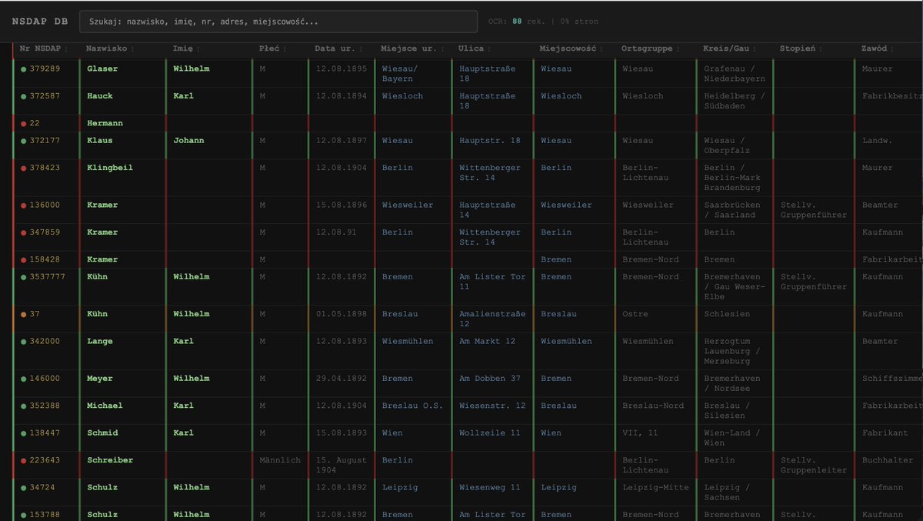Click birthplace Wiesweiler in row 136000
This screenshot has width=923, height=521.
pyautogui.click(x=408, y=205)
